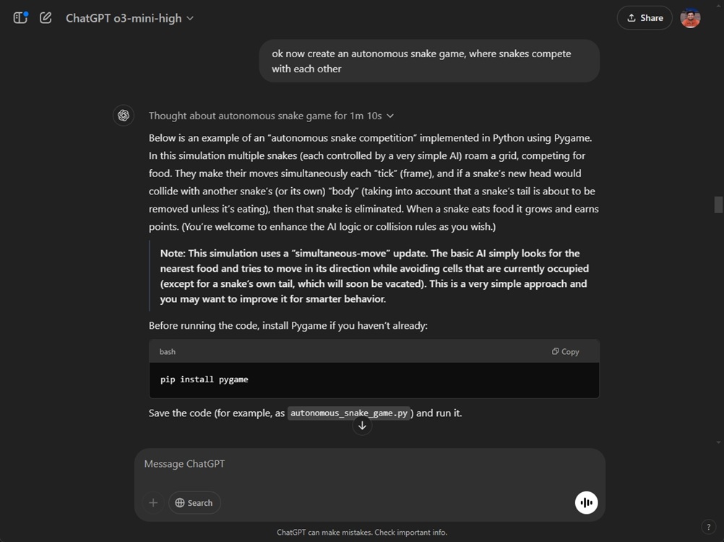Open the ChatGPT o3-mini-high model selector
The image size is (724, 542).
click(x=129, y=18)
